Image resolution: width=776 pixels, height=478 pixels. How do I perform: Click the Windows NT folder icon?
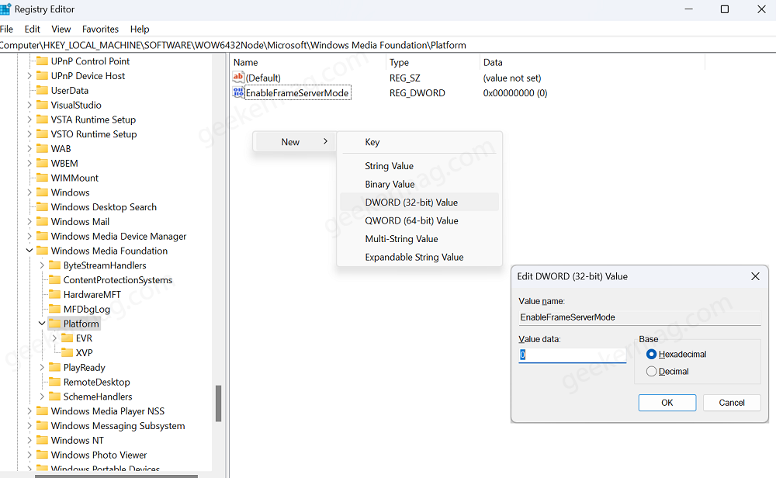pyautogui.click(x=43, y=440)
